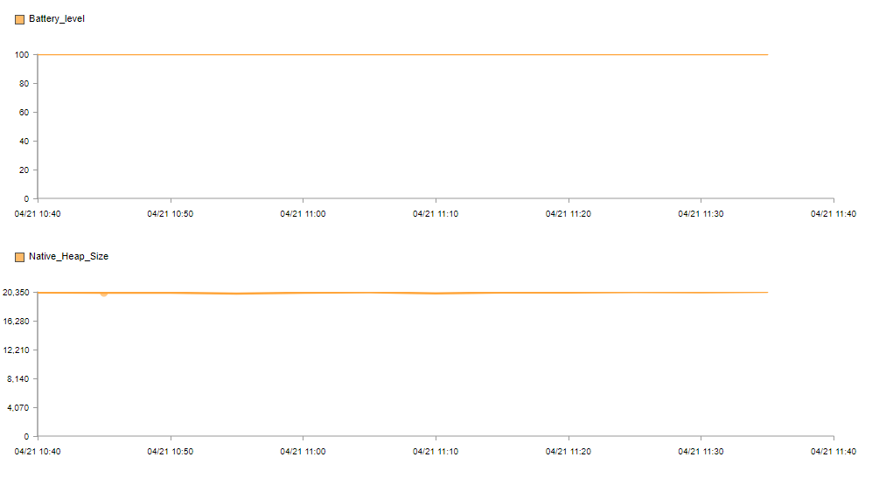Click the Native_Heap_Size orange legend swatch
Screen dimensions: 886x478
(20, 257)
